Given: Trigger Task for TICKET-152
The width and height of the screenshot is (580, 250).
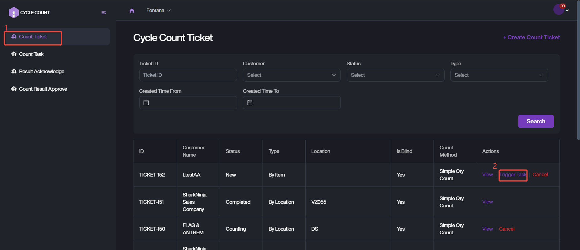Looking at the screenshot, I should tap(513, 175).
